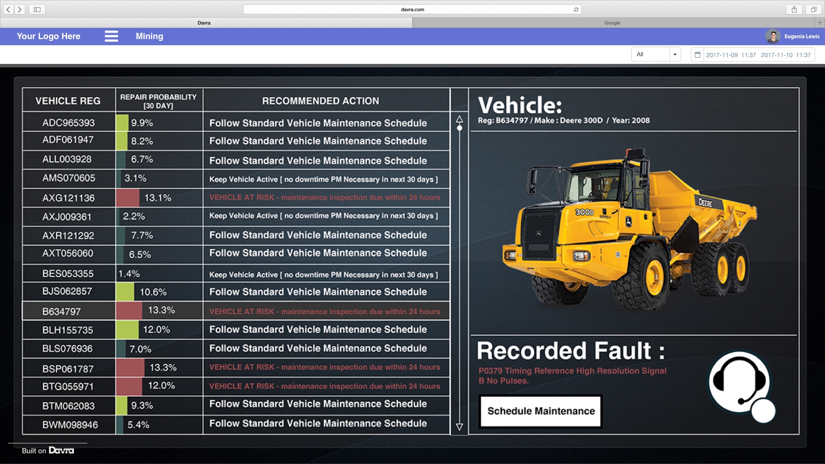Open the hamburger menu icon
Screen dimensions: 825x464
pyautogui.click(x=111, y=36)
